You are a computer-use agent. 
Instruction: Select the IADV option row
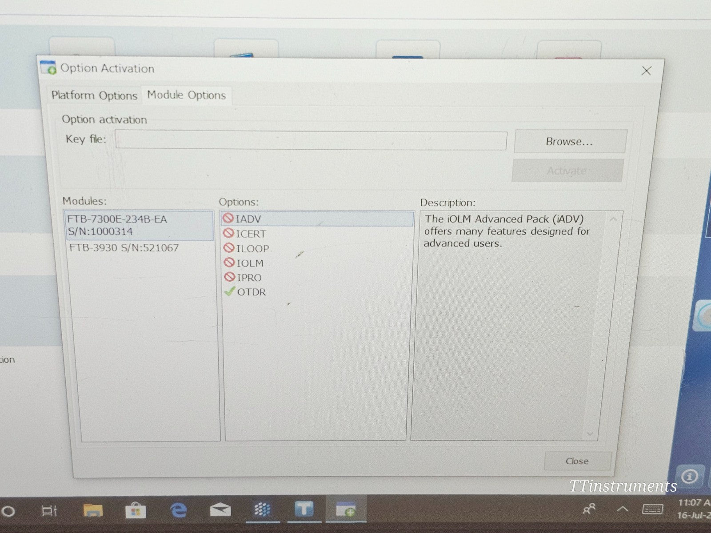317,219
